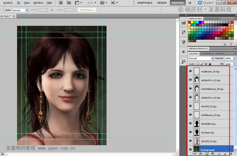
Task: Select the Painting workspace
Action: tap(178, 3)
